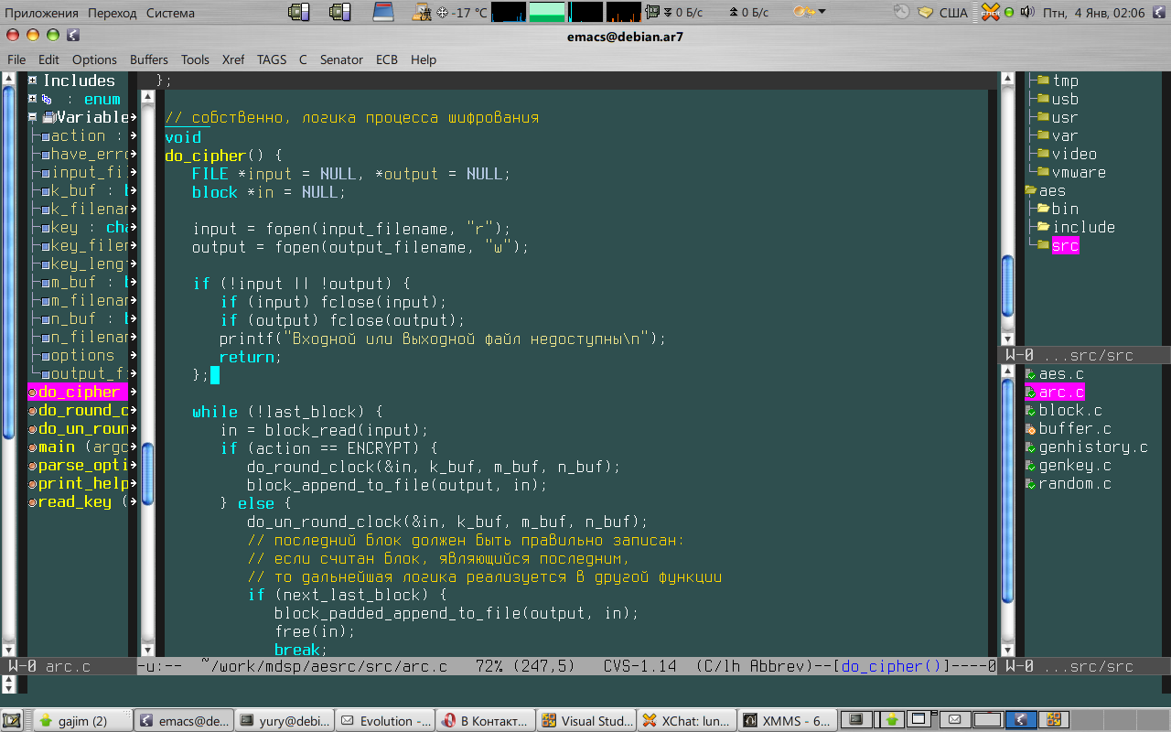
Task: Click the icon next to genhistory.c
Action: [x=1030, y=447]
